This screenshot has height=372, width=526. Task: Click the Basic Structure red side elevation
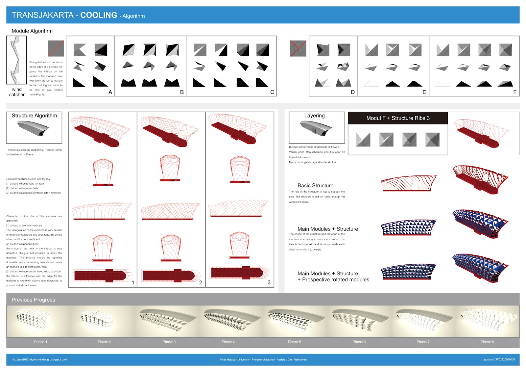click(x=409, y=184)
